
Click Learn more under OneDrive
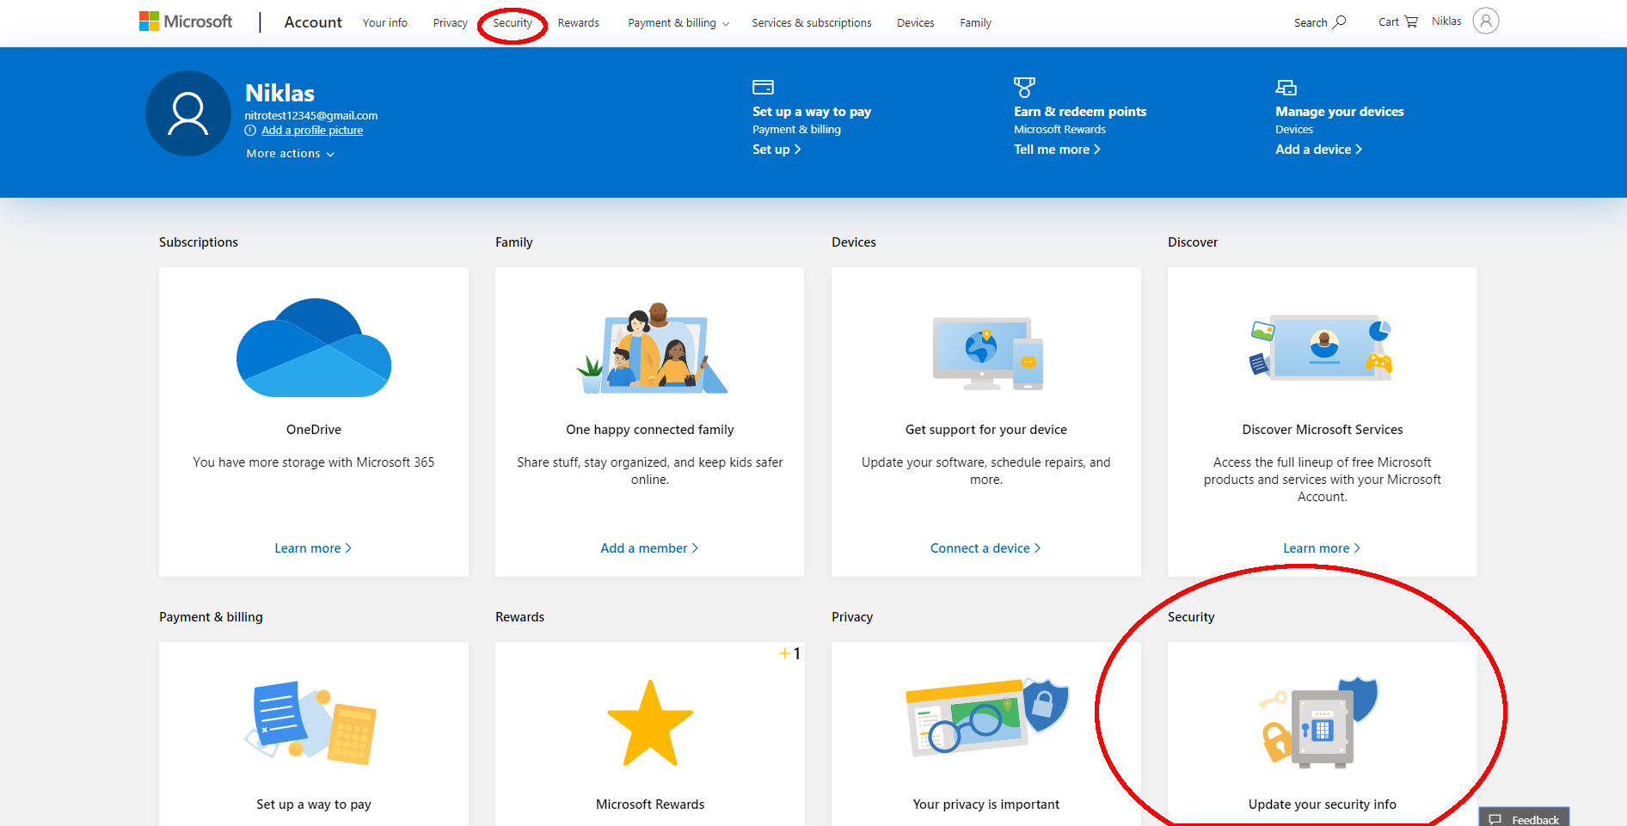pos(313,548)
